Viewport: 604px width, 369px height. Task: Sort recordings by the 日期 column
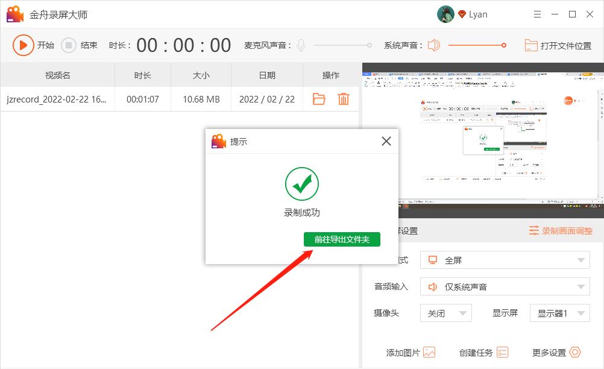266,75
